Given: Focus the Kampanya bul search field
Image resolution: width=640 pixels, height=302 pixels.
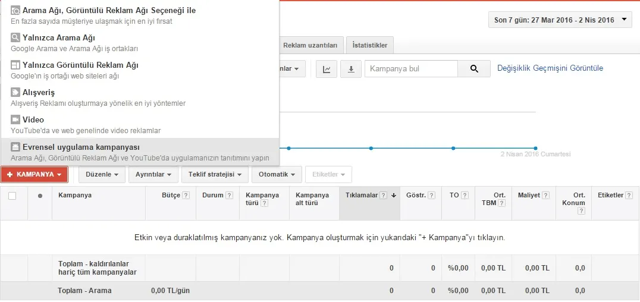Looking at the screenshot, I should 411,68.
